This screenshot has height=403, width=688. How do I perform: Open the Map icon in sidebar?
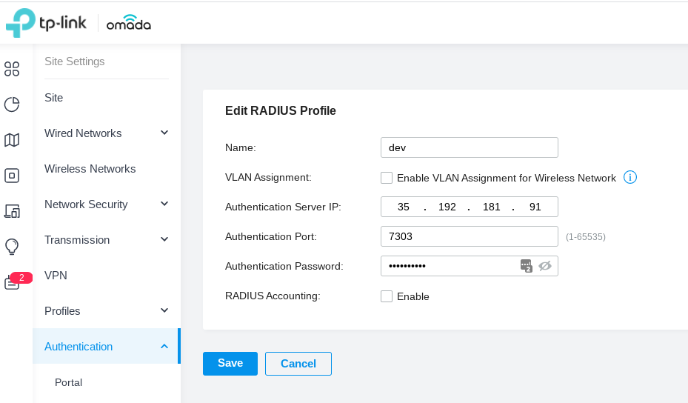(12, 140)
